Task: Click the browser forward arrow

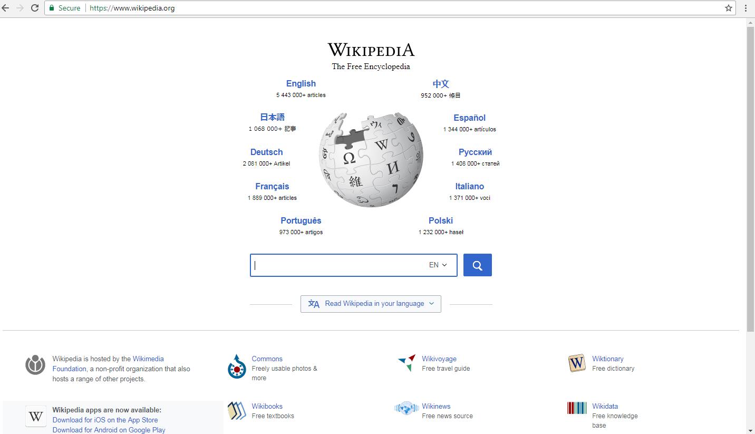Action: 20,8
